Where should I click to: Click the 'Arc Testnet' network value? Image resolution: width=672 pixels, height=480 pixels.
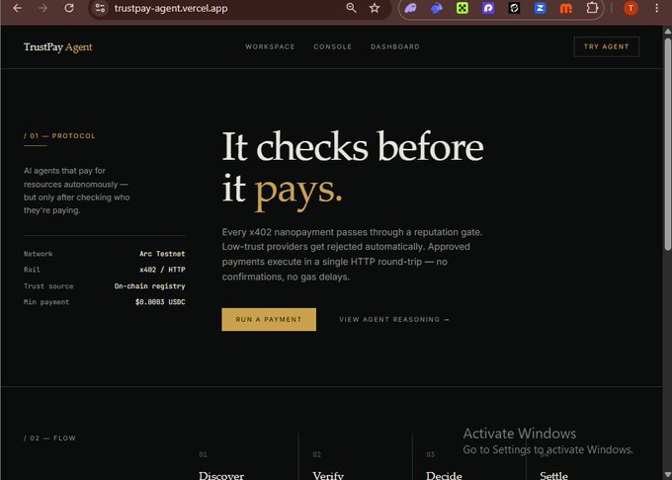162,254
